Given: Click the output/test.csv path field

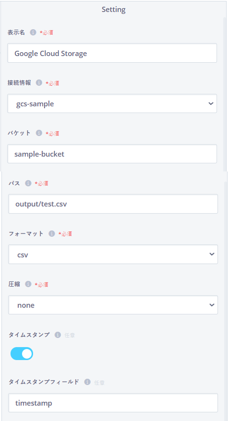Looking at the screenshot, I should coord(113,204).
